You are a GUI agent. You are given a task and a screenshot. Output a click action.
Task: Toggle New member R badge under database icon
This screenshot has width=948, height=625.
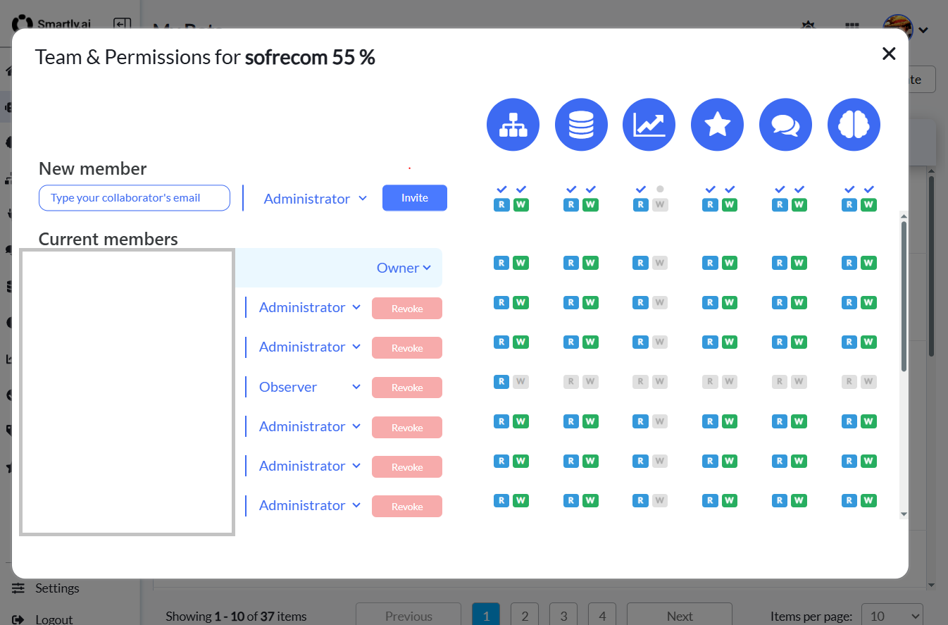point(571,205)
